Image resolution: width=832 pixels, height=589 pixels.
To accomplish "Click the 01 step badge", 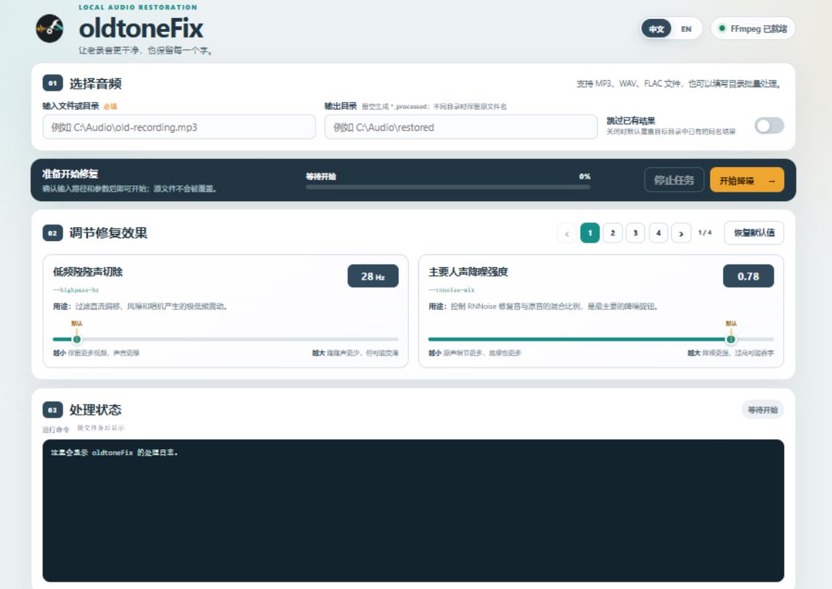I will [52, 84].
